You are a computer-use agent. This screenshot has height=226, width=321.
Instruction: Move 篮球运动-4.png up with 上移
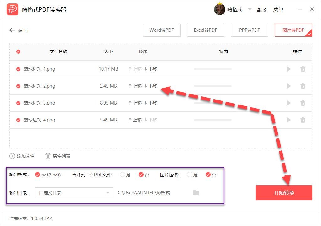(x=135, y=120)
